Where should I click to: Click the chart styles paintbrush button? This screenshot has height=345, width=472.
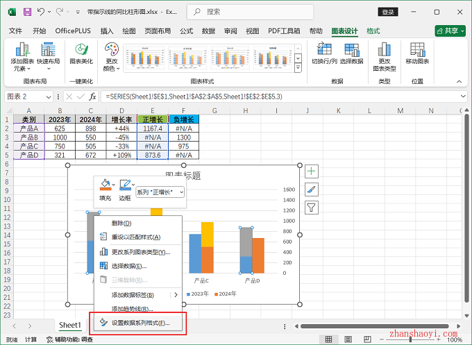(312, 189)
